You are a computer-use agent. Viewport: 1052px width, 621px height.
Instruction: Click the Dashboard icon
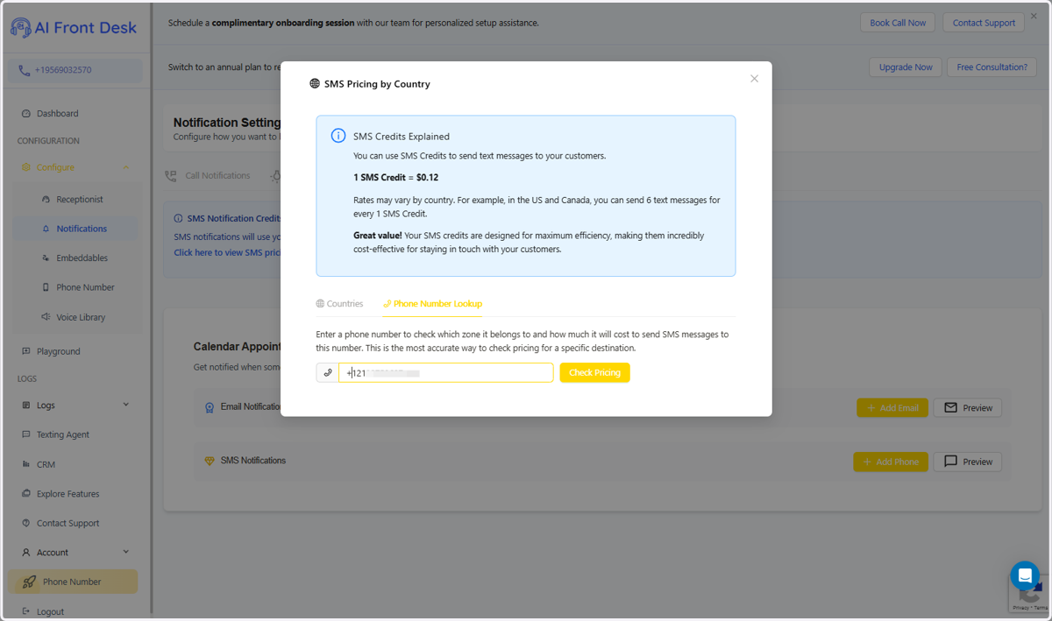tap(26, 114)
